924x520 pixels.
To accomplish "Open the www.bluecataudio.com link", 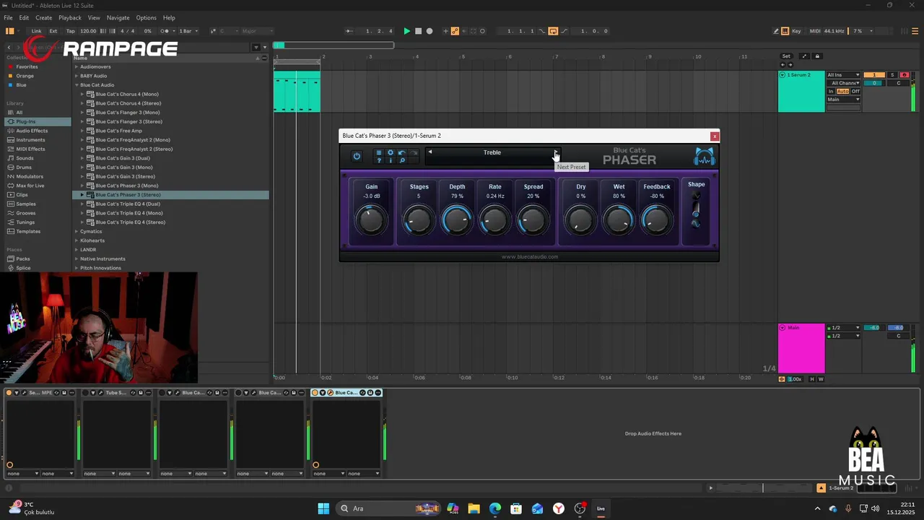I will 530,256.
